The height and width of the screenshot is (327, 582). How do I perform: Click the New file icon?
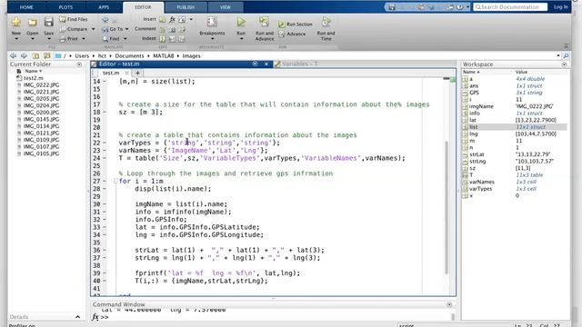pyautogui.click(x=16, y=22)
